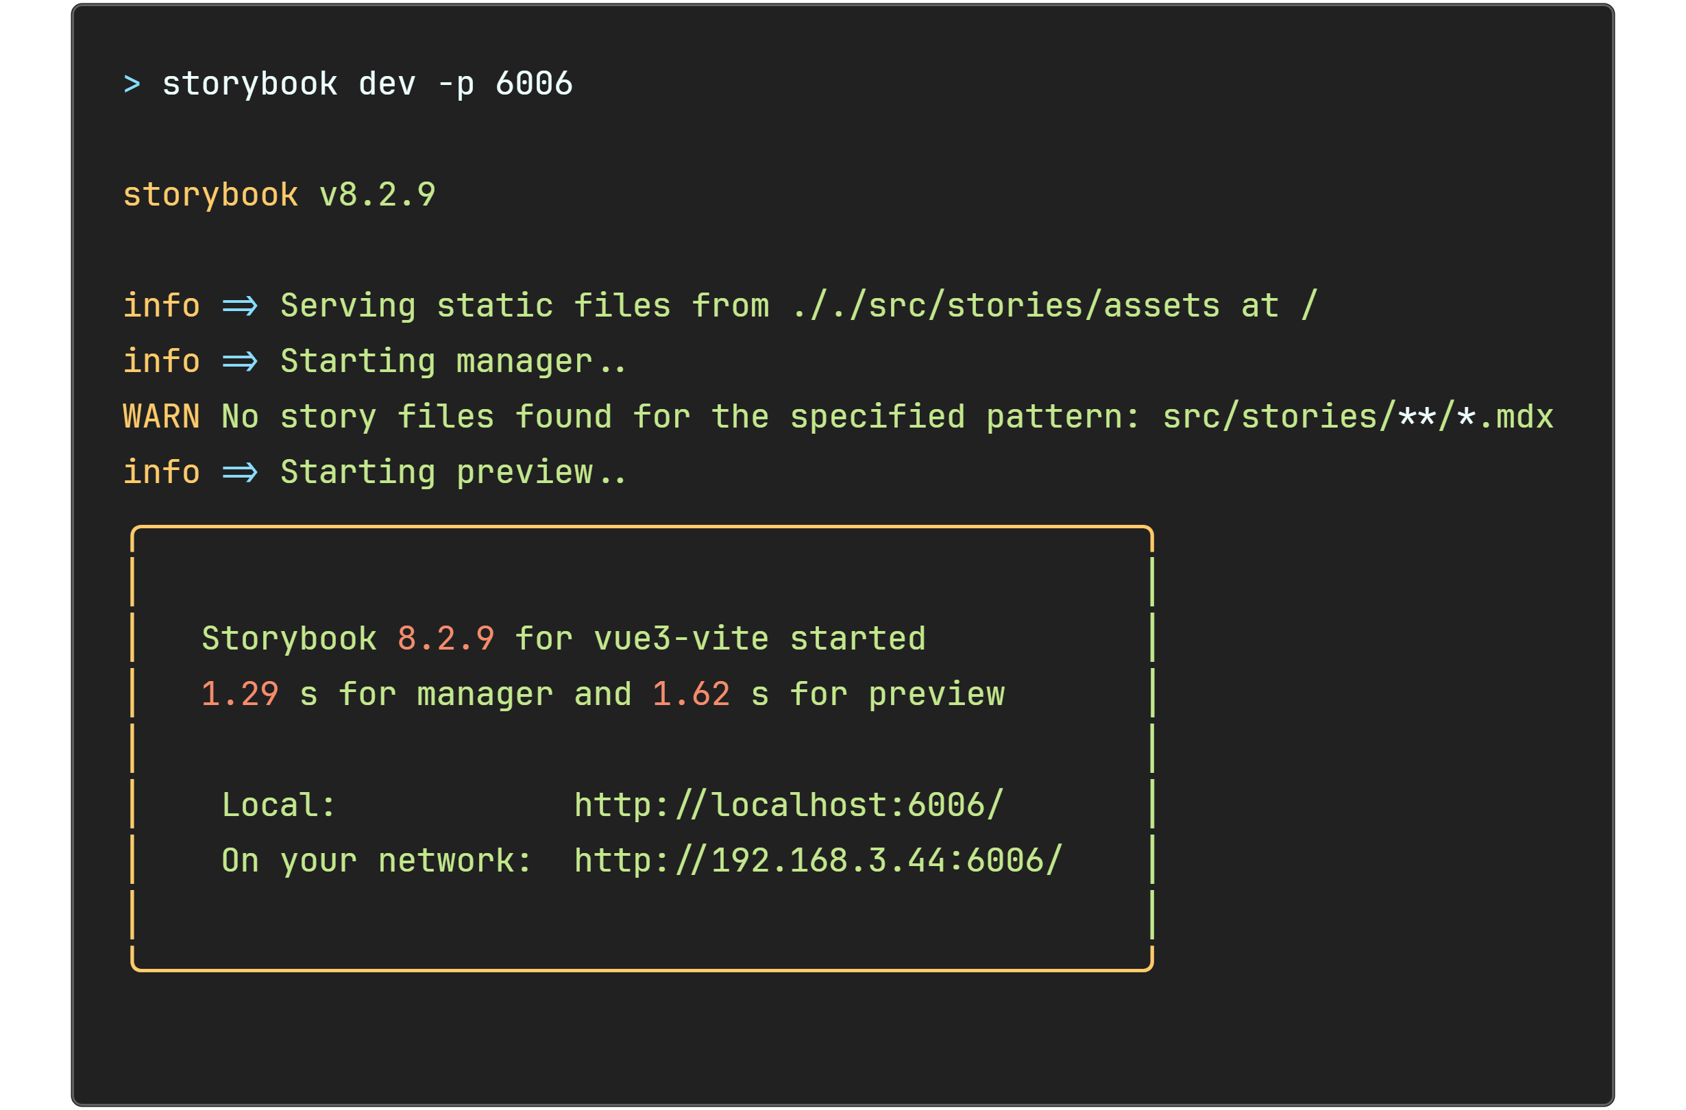Image resolution: width=1686 pixels, height=1110 pixels.
Task: Click the WARN label
Action: 162,417
